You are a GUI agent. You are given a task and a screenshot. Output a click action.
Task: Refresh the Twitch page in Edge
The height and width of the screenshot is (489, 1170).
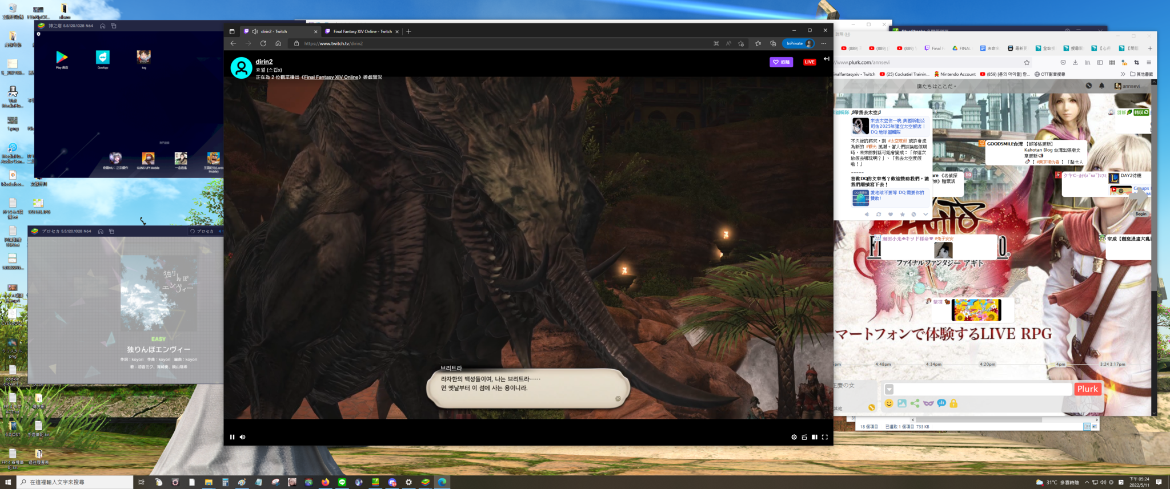point(263,43)
